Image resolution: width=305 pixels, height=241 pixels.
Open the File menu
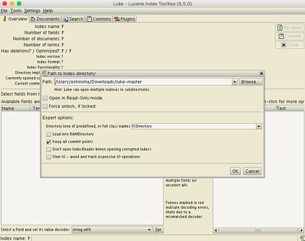[4, 10]
